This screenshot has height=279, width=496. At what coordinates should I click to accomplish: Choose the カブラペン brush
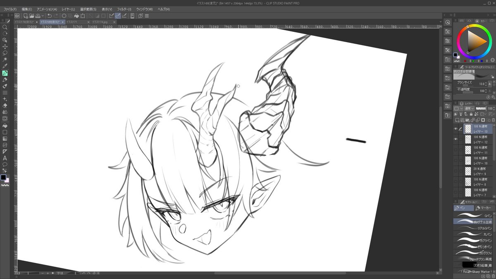point(473,240)
